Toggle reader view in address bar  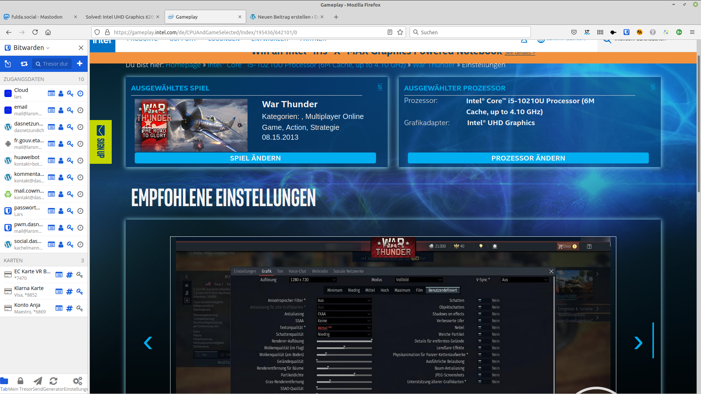390,32
